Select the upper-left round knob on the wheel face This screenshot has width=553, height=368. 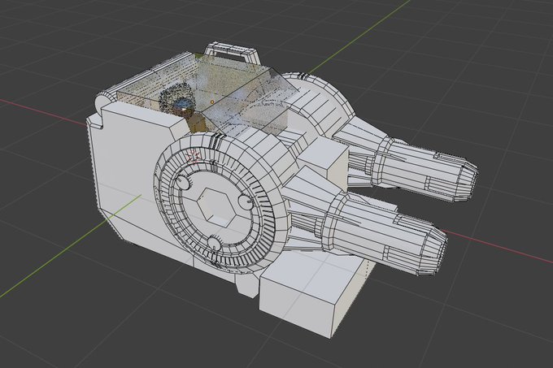[183, 183]
